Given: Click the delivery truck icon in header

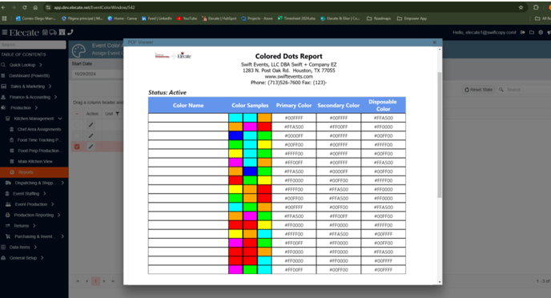Looking at the screenshot, I should pos(53,32).
